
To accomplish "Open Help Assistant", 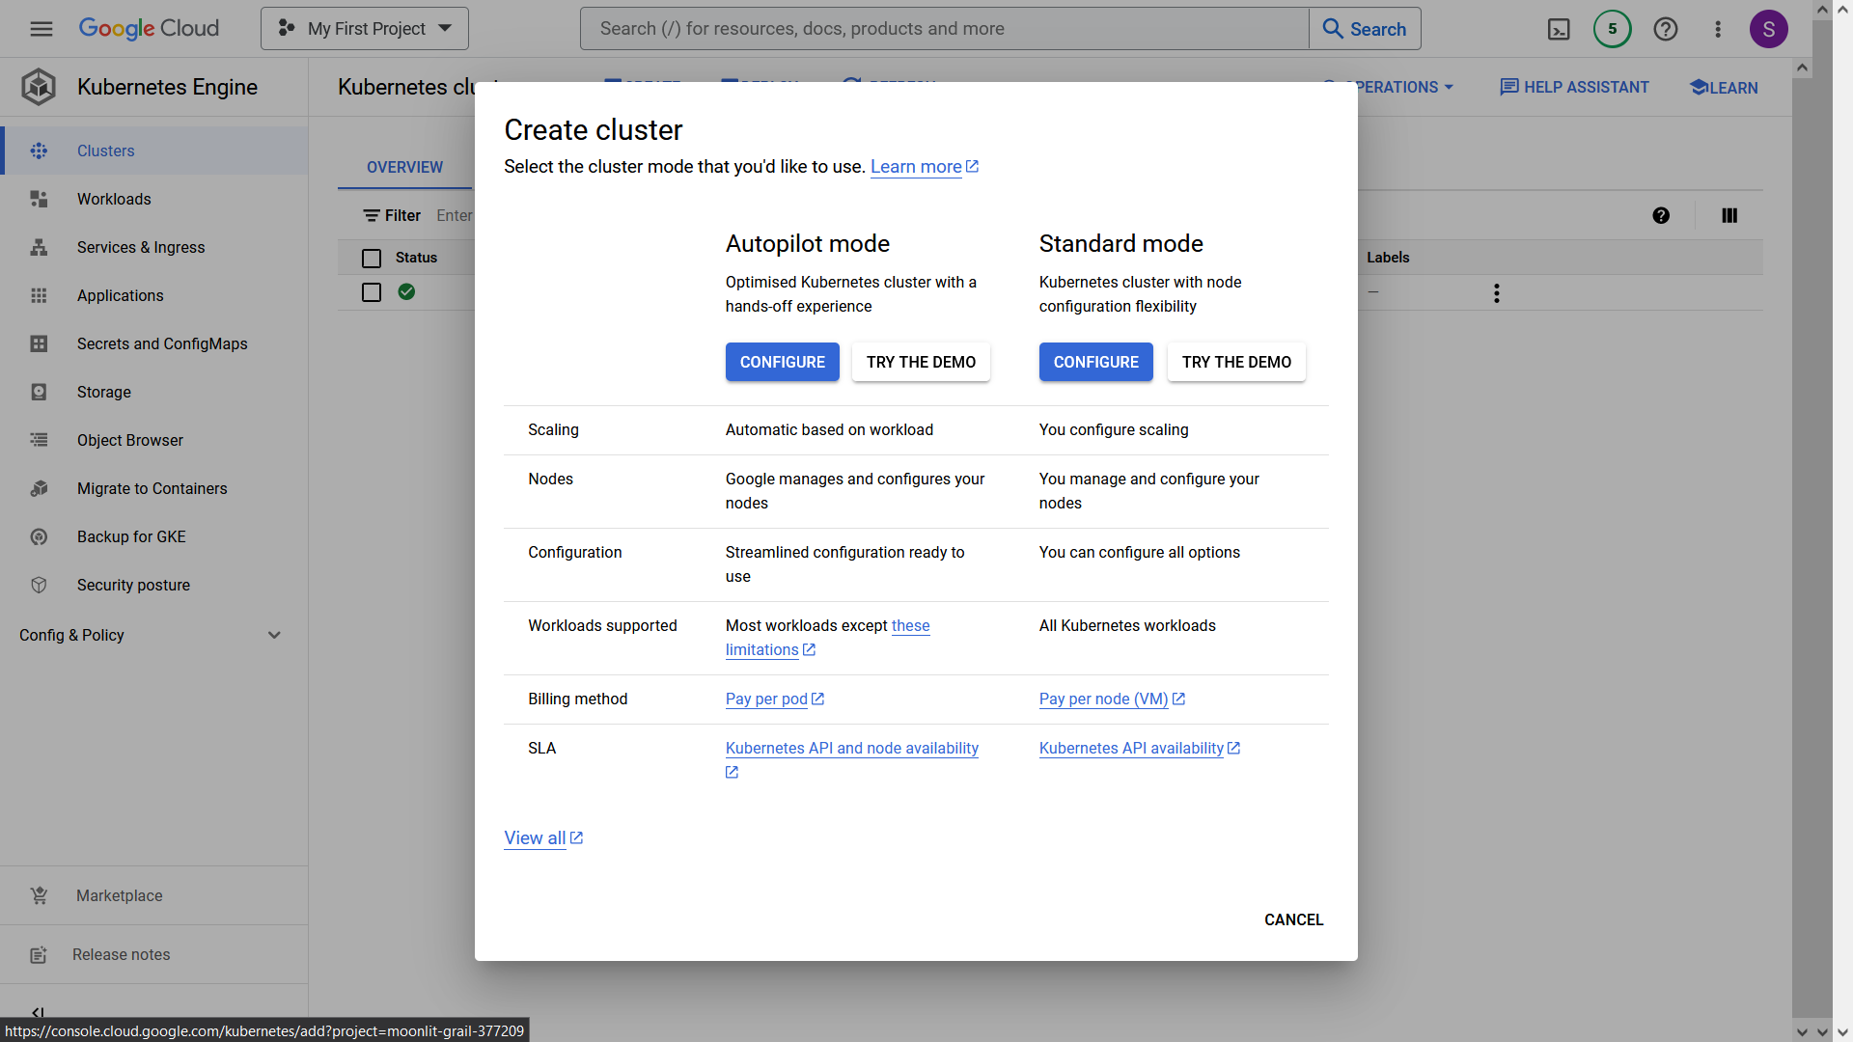I will (x=1574, y=87).
